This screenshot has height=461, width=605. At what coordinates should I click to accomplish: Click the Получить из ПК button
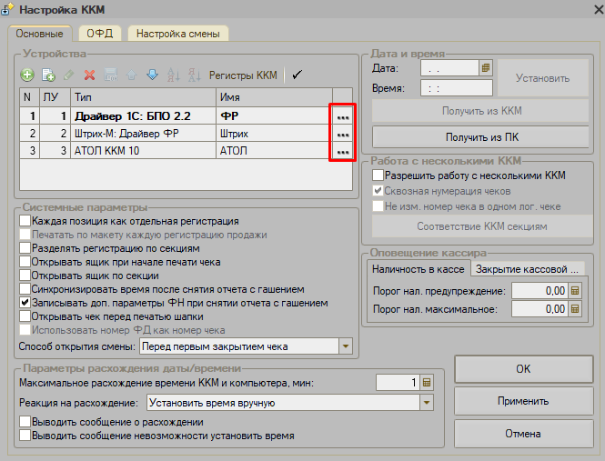(x=482, y=137)
